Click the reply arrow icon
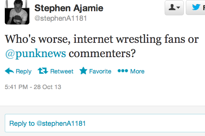This screenshot has width=205, height=136. click(9, 71)
